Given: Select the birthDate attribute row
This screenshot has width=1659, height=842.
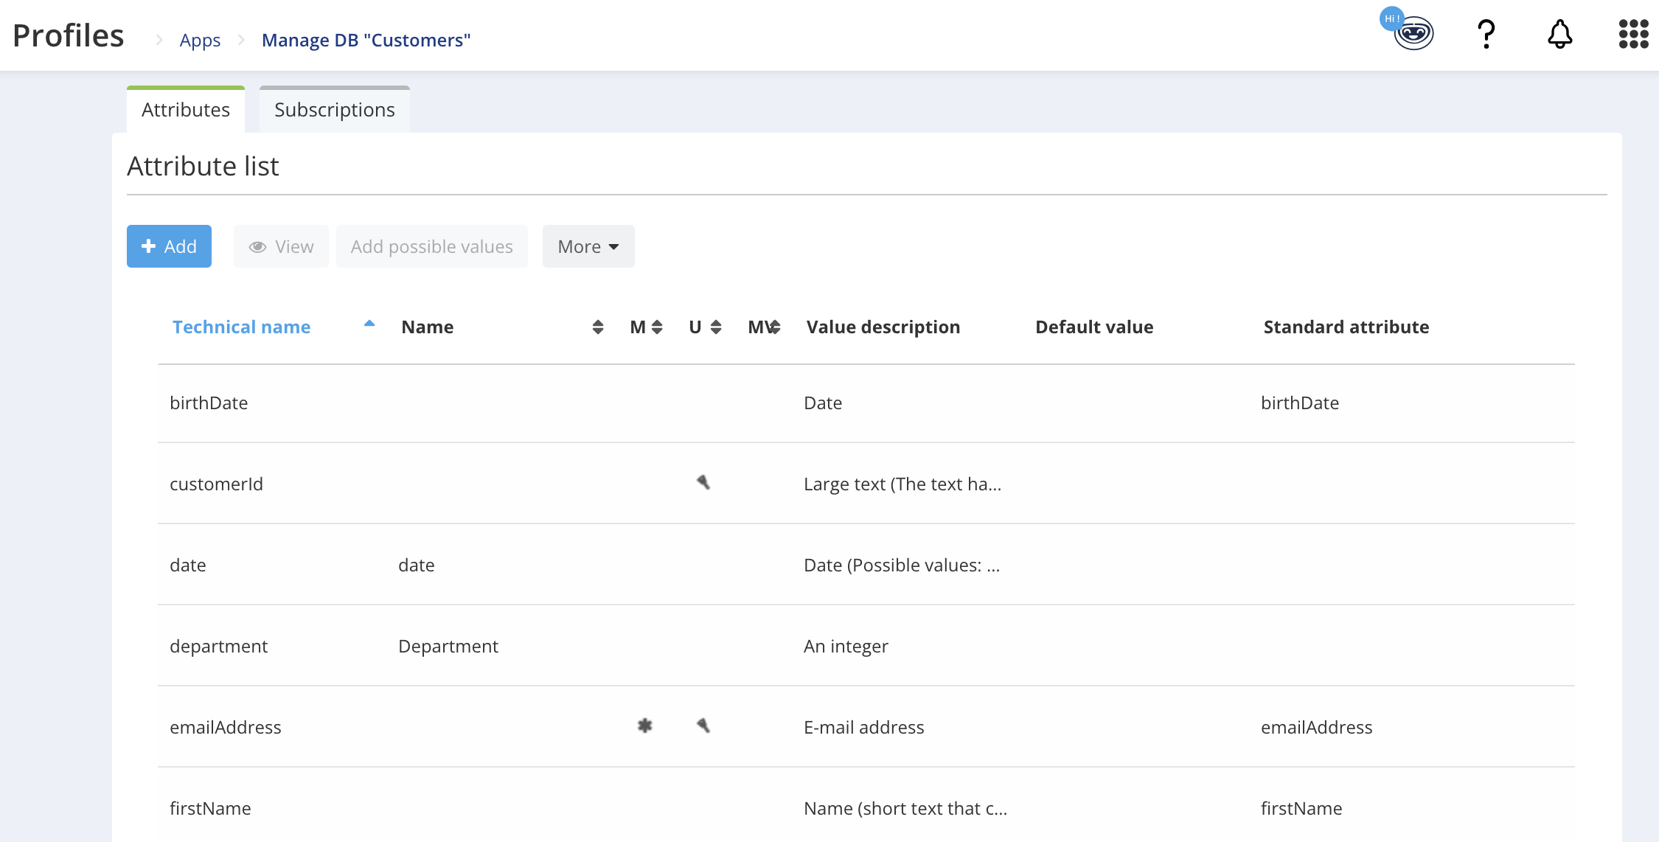Looking at the screenshot, I should [x=209, y=403].
